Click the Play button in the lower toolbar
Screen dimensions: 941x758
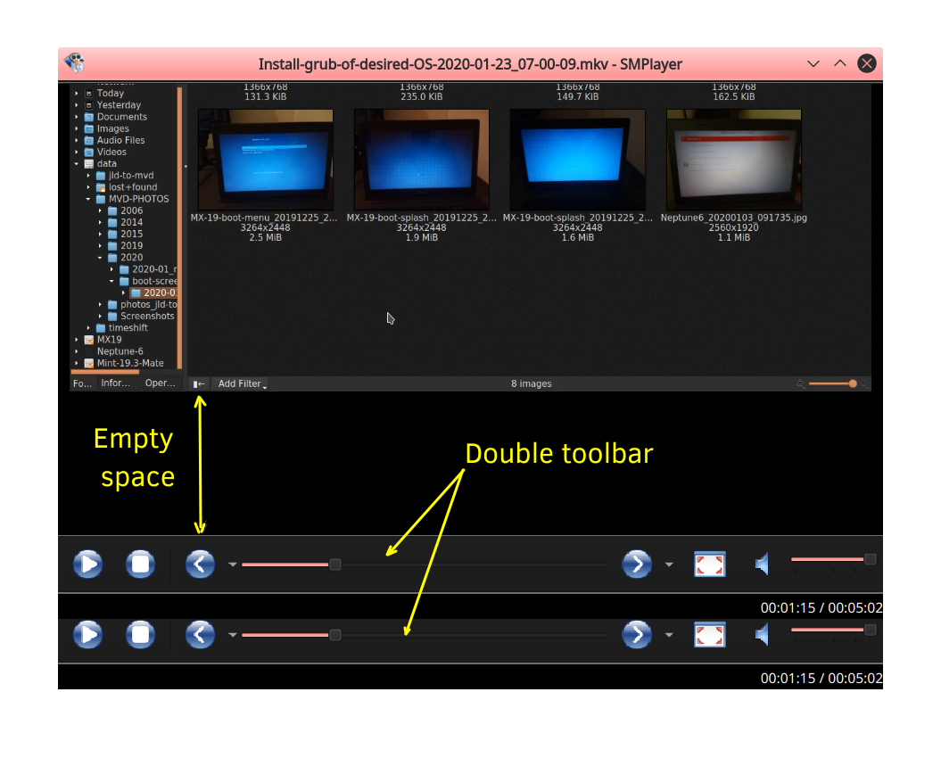pos(87,634)
